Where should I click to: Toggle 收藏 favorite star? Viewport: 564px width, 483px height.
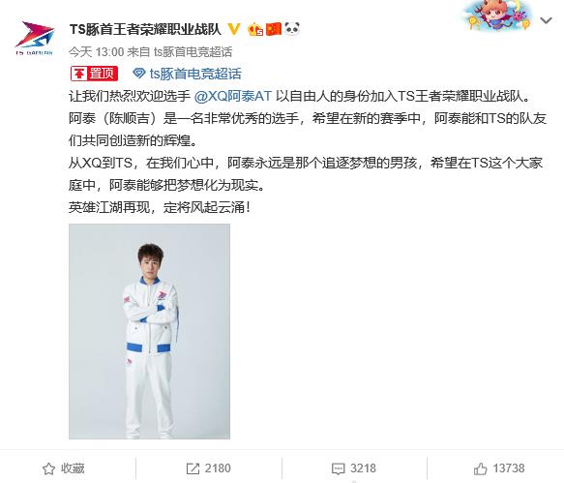point(63,468)
